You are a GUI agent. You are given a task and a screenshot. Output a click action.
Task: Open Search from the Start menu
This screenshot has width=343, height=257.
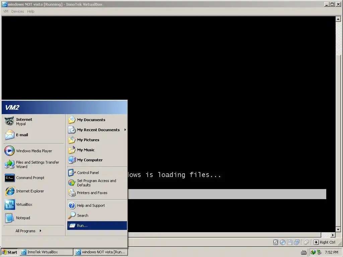[97, 216]
